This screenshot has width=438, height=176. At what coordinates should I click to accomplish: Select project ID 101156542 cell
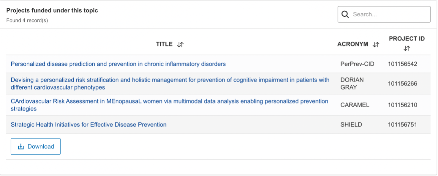[x=402, y=64]
